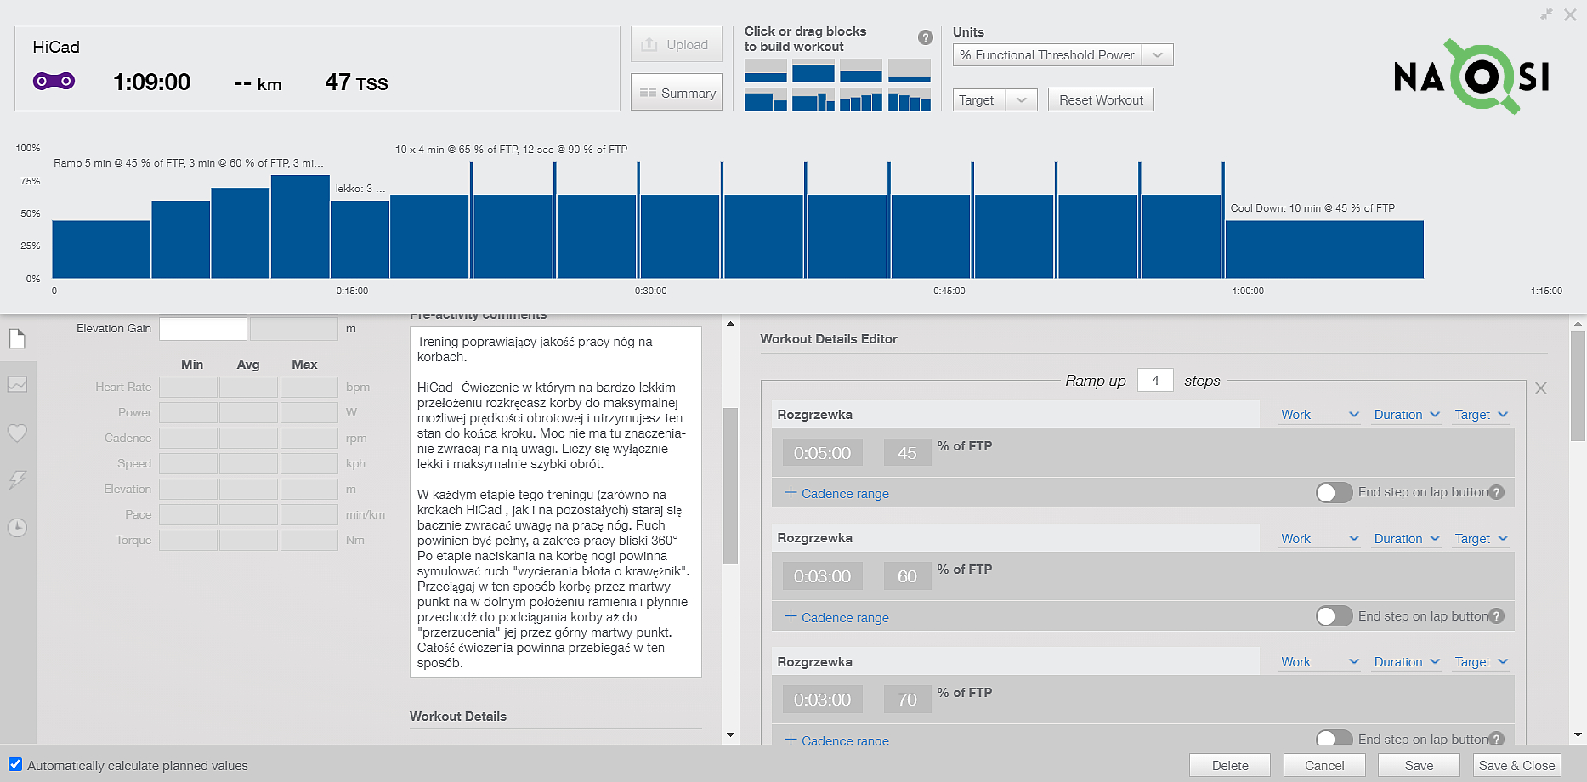
Task: Toggle Automatically calculate planned values checkbox
Action: [15, 764]
